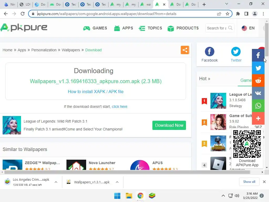Click the 'click here' download link
Screen dimensions: 269x202
point(120,107)
